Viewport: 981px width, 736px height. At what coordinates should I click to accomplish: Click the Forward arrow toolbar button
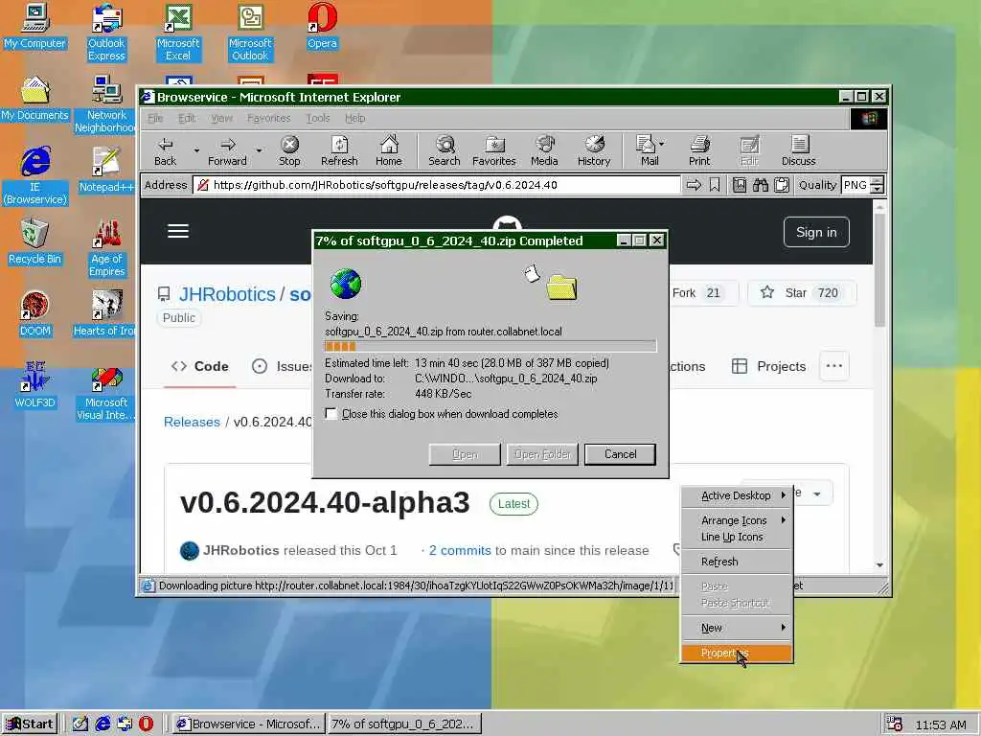tap(227, 150)
